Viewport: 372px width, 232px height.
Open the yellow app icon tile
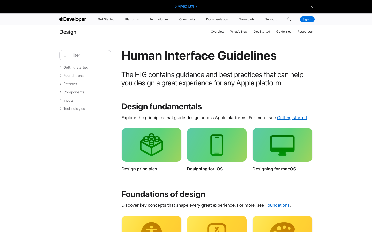coord(217,224)
